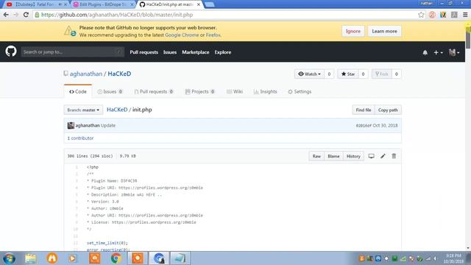Click the red circular extension icon
The height and width of the screenshot is (265, 471).
click(432, 15)
